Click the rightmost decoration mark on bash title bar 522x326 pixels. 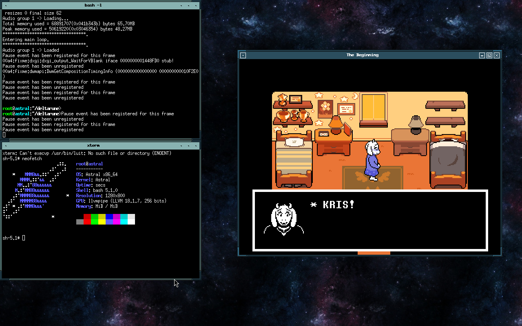[195, 5]
